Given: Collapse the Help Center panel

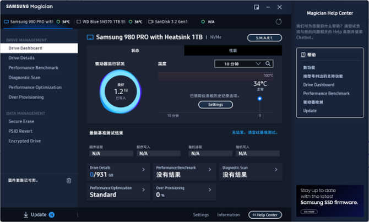Looking at the screenshot, I should (266, 215).
